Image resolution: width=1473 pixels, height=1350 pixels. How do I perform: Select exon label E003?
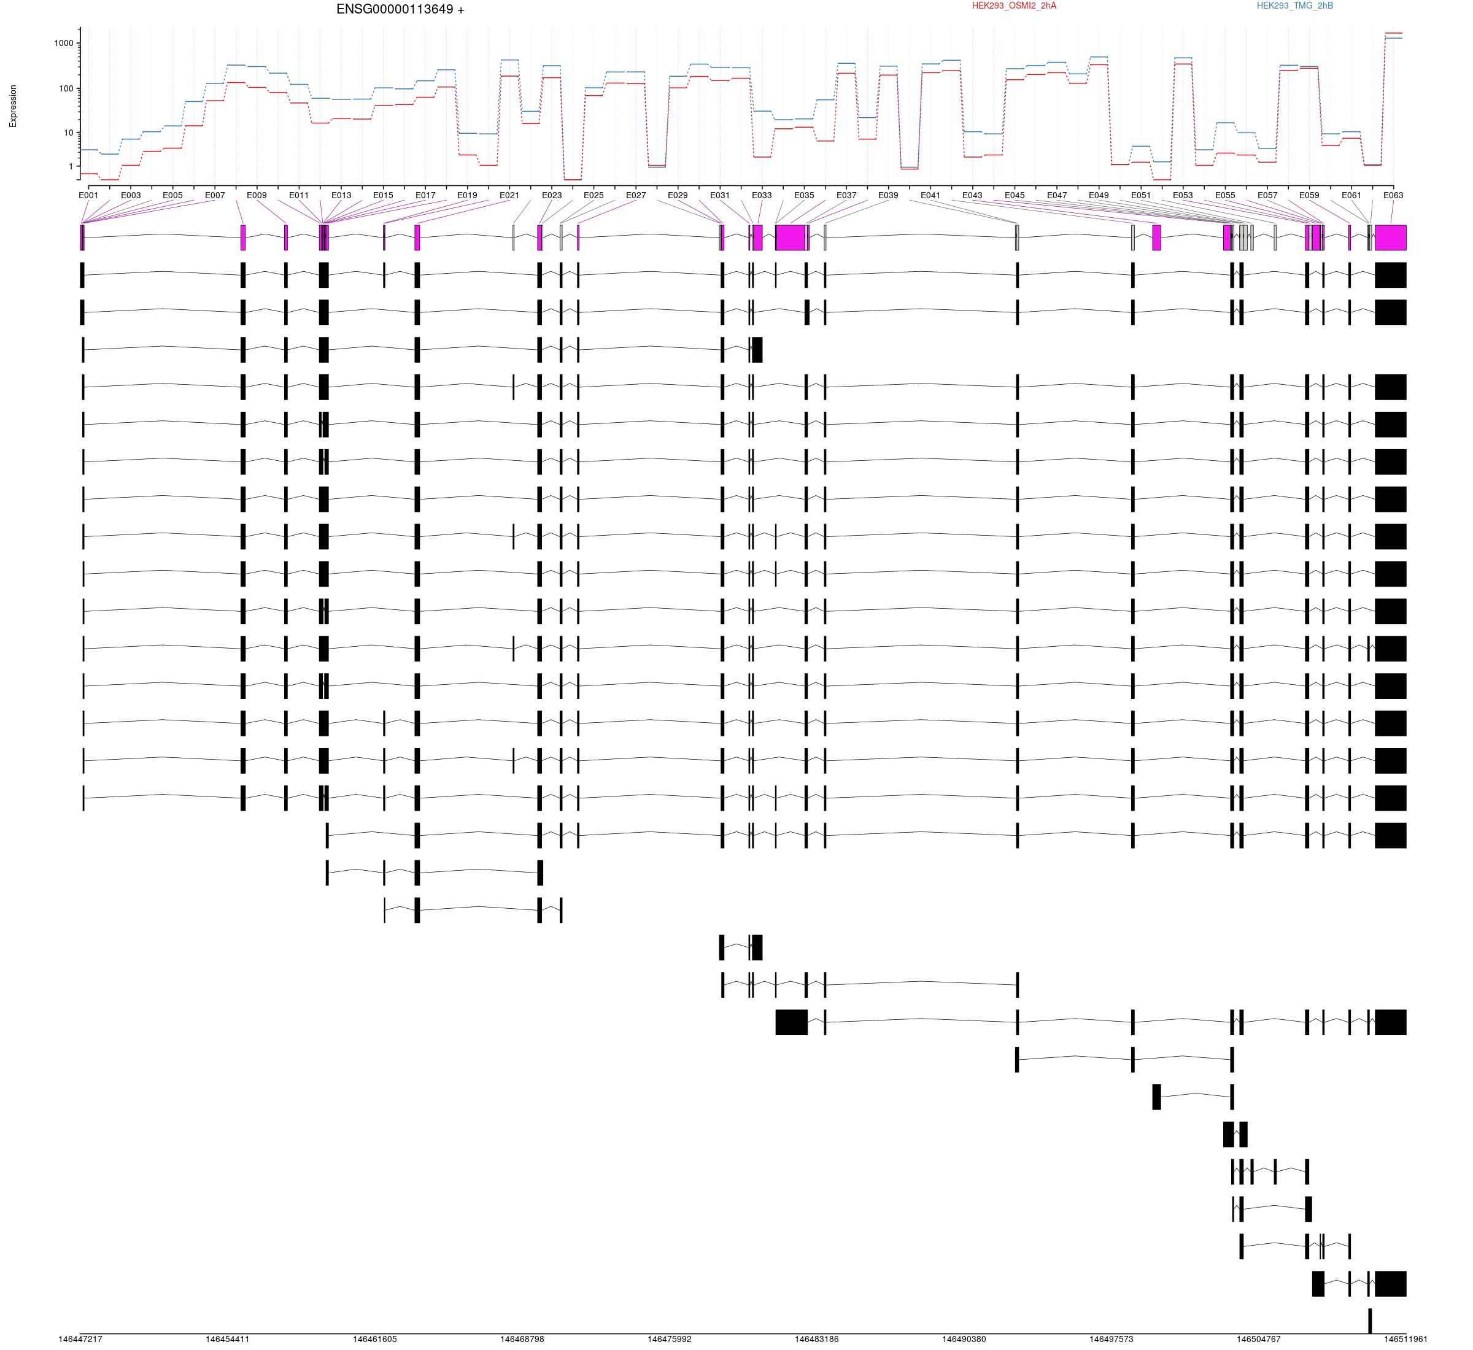coord(131,195)
